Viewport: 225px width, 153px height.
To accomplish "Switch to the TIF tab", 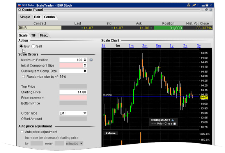I will [34, 35].
